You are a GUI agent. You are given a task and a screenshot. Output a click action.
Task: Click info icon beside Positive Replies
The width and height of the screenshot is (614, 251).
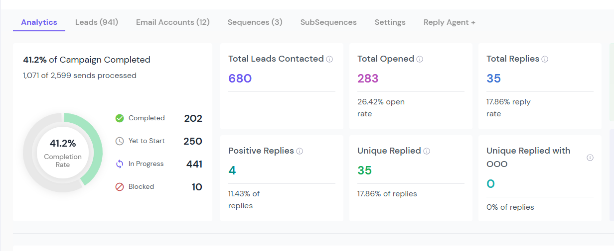tap(300, 151)
